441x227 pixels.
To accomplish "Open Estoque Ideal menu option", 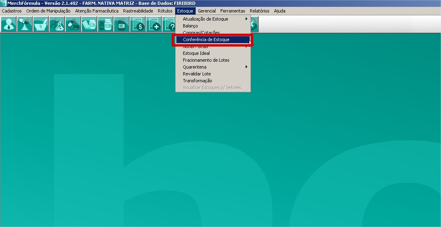I will point(196,53).
